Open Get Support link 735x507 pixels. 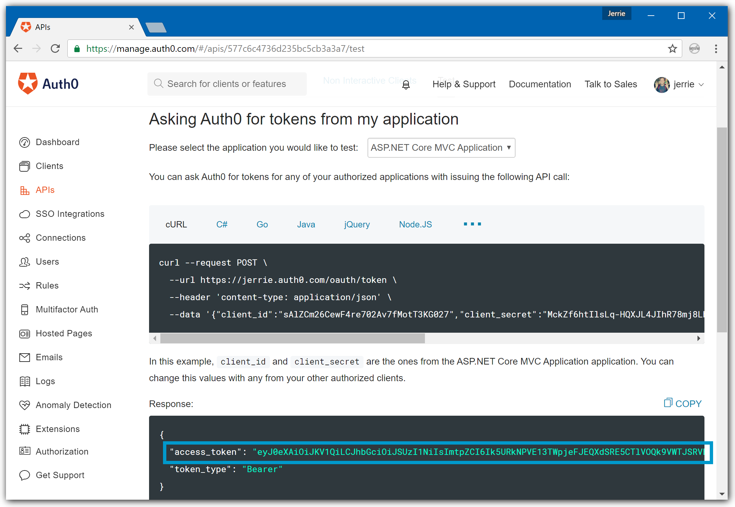click(x=60, y=475)
